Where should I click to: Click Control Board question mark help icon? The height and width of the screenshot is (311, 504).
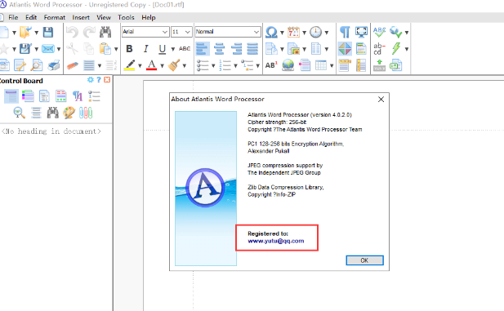(x=99, y=80)
